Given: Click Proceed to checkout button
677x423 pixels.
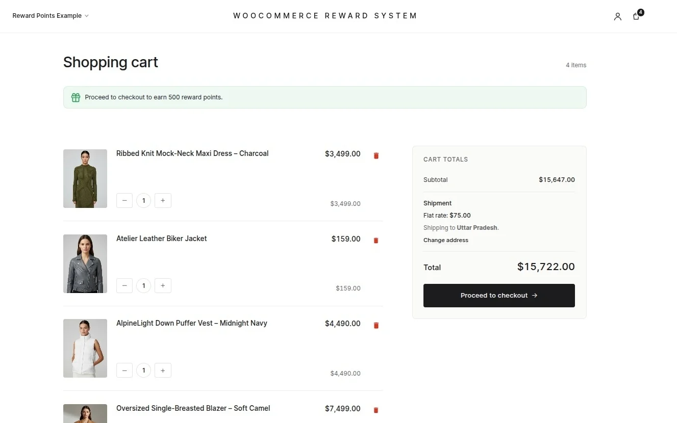Looking at the screenshot, I should (499, 296).
